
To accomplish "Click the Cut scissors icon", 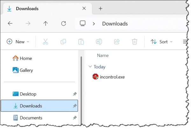I will click(x=46, y=42).
